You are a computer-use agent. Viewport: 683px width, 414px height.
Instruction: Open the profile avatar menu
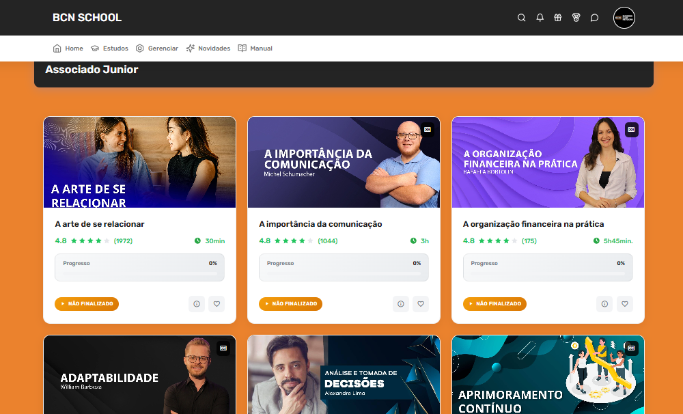[624, 18]
